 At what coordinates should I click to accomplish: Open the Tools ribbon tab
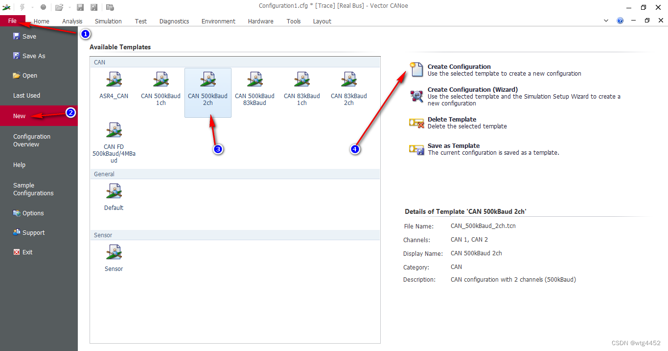point(294,21)
